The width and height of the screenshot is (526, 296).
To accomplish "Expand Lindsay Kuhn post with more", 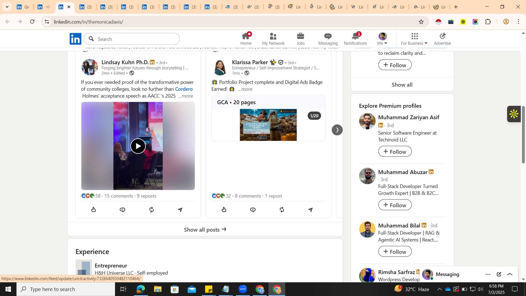I will tap(185, 96).
